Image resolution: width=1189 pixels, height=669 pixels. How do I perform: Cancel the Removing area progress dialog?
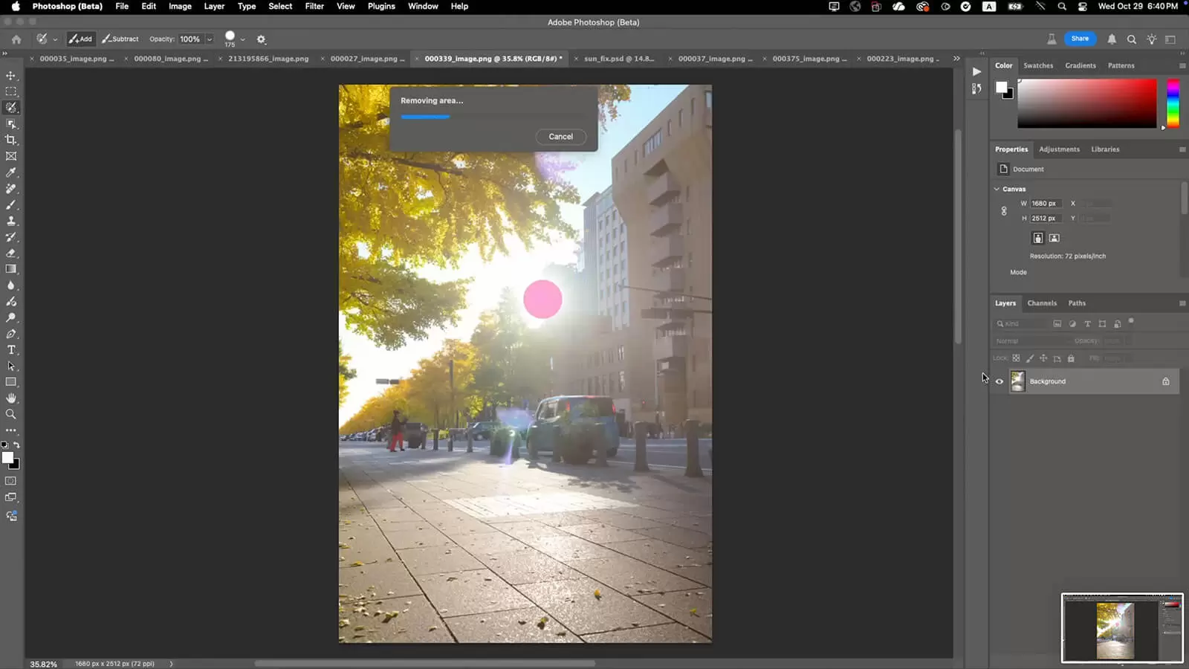[560, 137]
